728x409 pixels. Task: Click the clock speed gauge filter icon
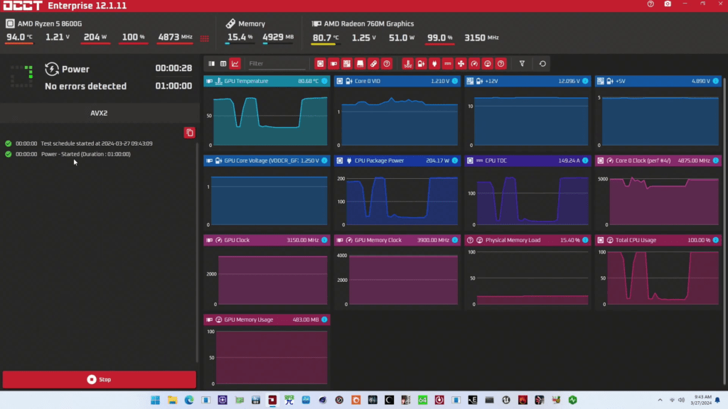point(474,63)
